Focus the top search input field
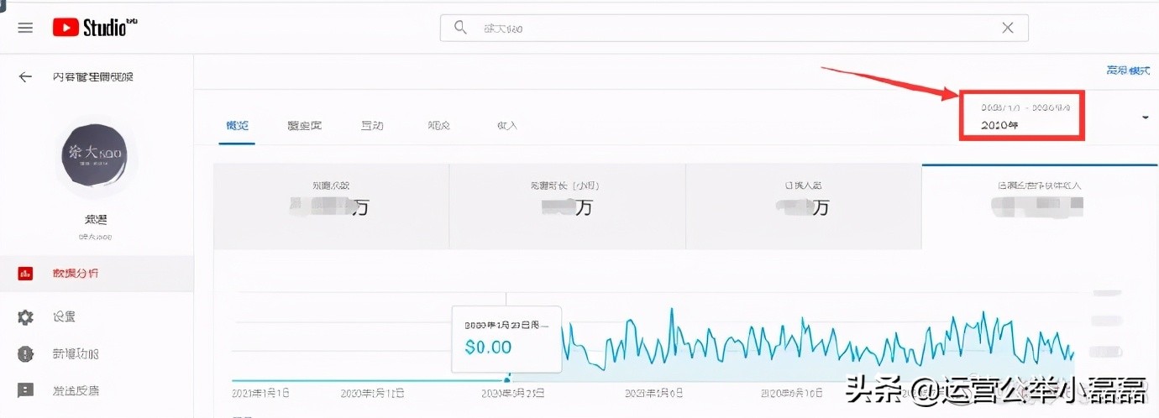Screen dimensions: 1159x418 coord(734,28)
